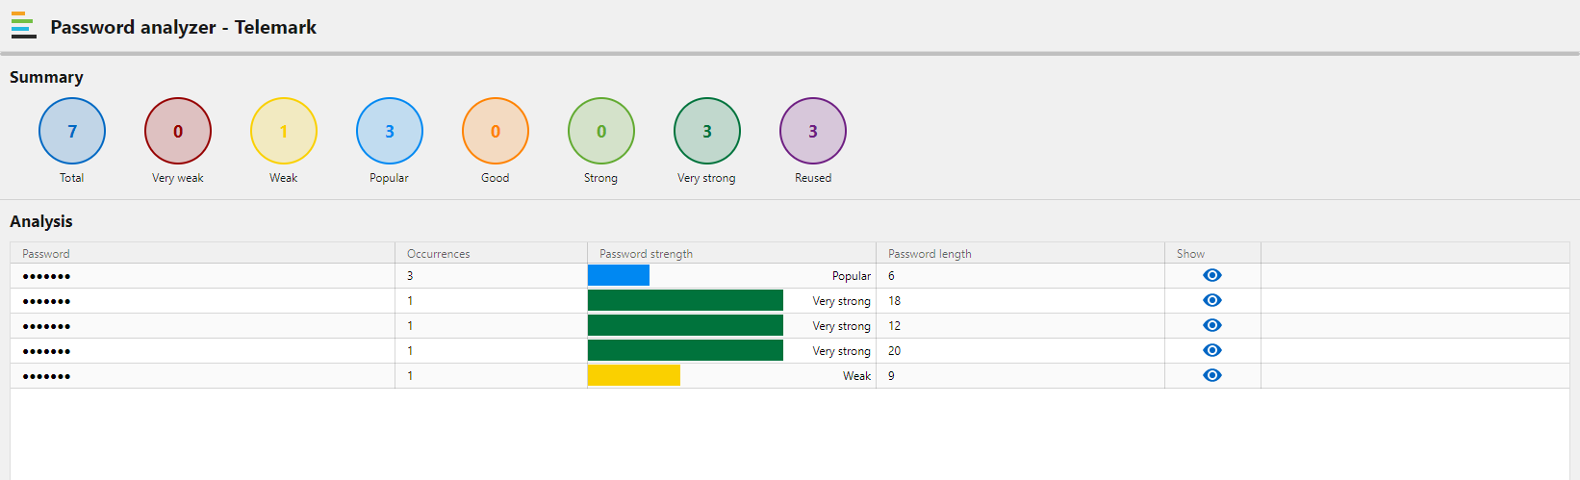Select masked password in the length 12 row
The height and width of the screenshot is (480, 1580).
(46, 326)
